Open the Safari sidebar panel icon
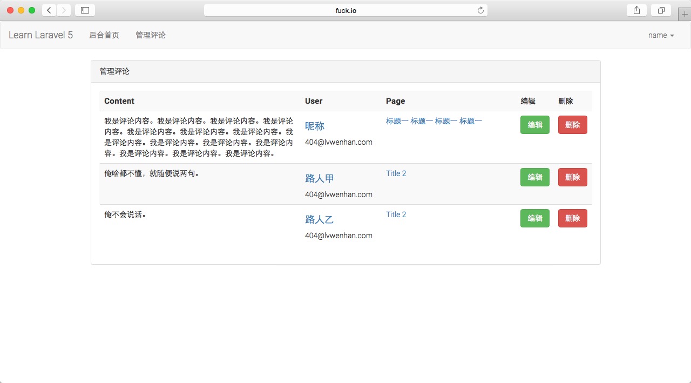 pyautogui.click(x=85, y=10)
